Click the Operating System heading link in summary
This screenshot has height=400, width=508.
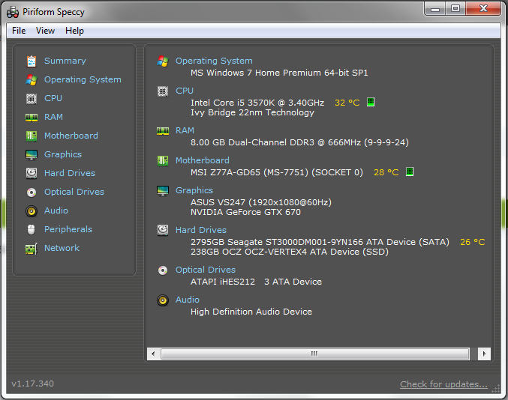[214, 61]
